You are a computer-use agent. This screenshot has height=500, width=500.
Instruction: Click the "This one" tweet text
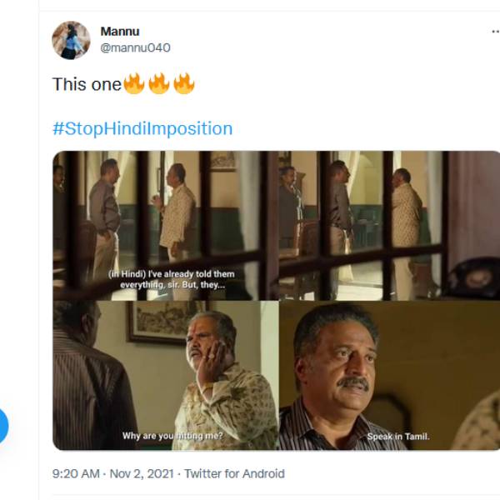pyautogui.click(x=87, y=84)
